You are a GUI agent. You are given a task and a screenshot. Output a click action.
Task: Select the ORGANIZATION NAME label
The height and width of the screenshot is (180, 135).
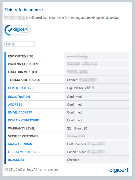coord(24,64)
